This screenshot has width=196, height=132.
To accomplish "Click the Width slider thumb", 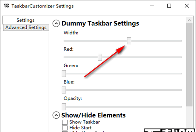I will tap(129, 41).
